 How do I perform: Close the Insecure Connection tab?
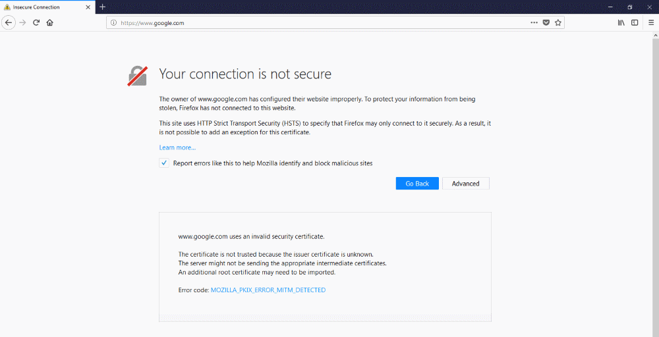coord(88,7)
